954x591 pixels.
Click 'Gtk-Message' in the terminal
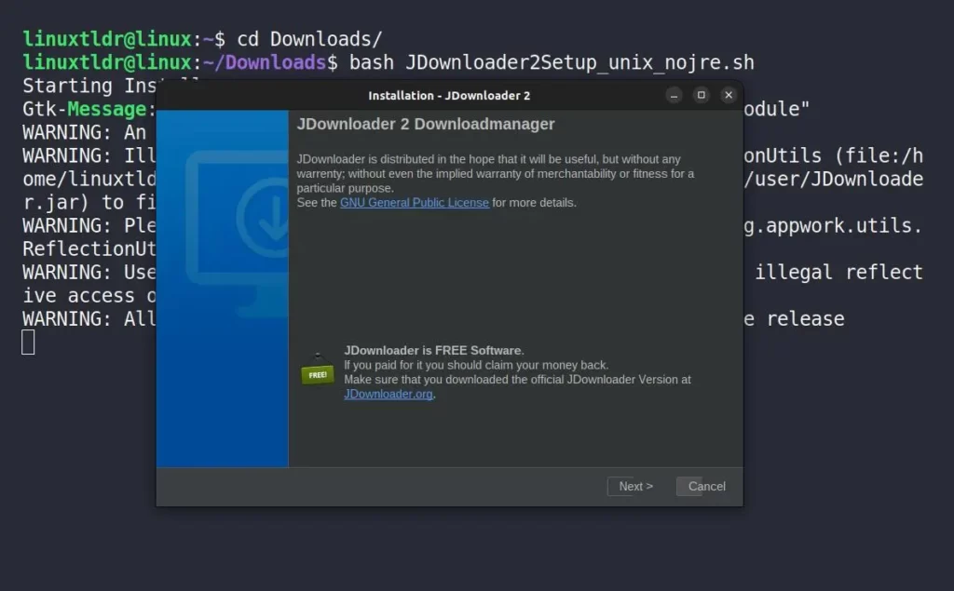[x=84, y=110]
